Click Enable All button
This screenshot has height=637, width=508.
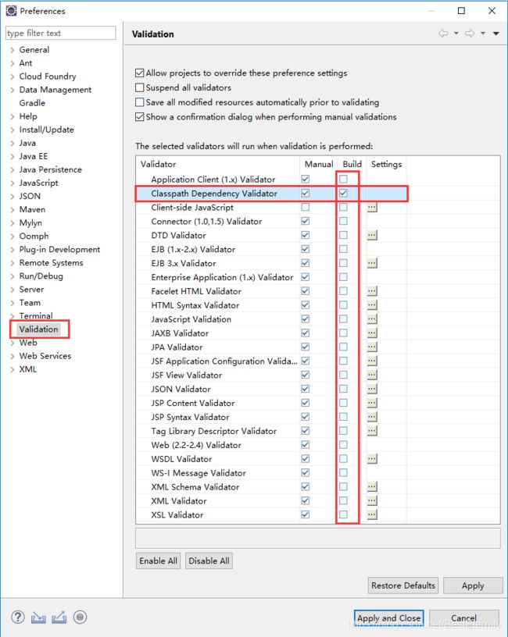158,561
